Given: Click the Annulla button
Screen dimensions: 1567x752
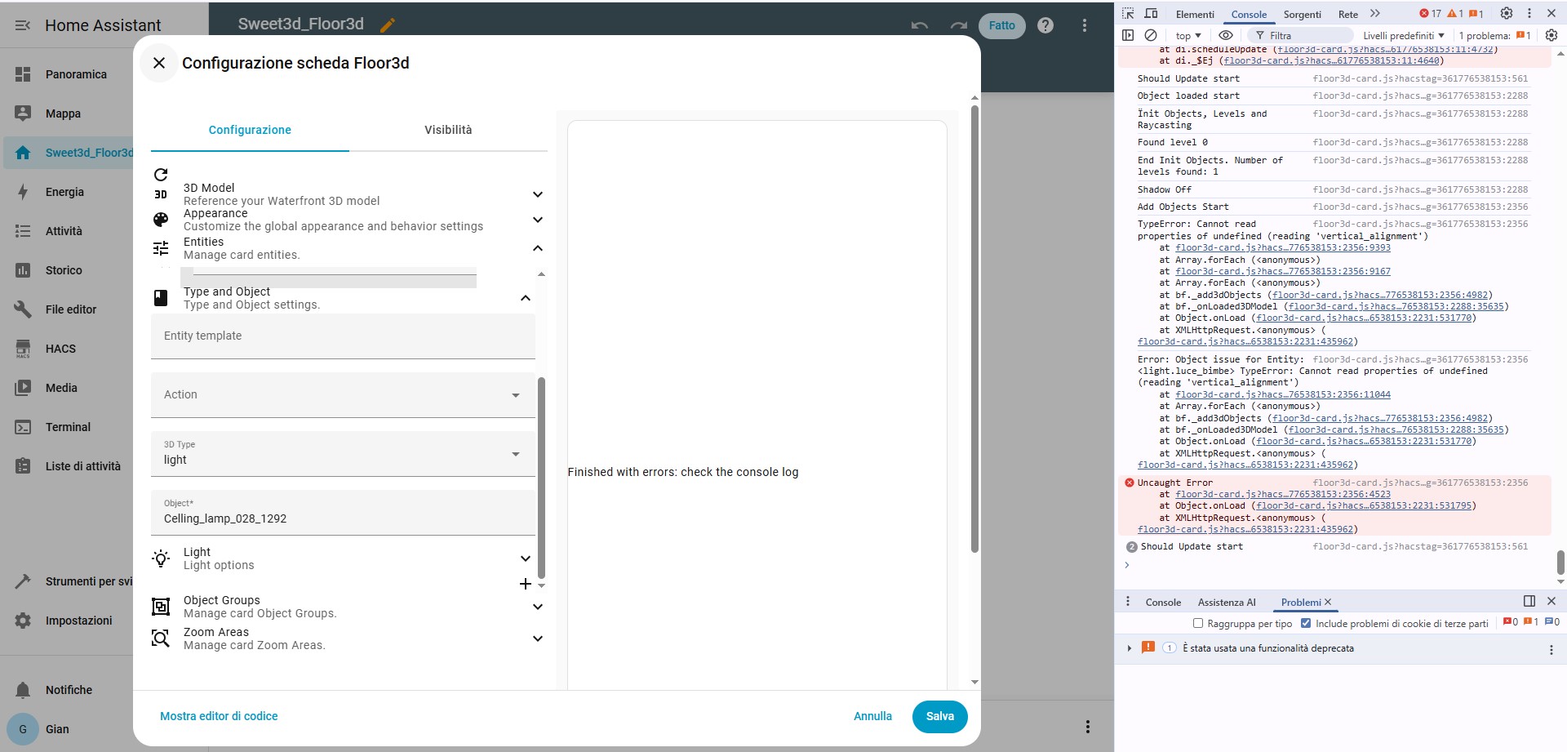Looking at the screenshot, I should (x=872, y=716).
